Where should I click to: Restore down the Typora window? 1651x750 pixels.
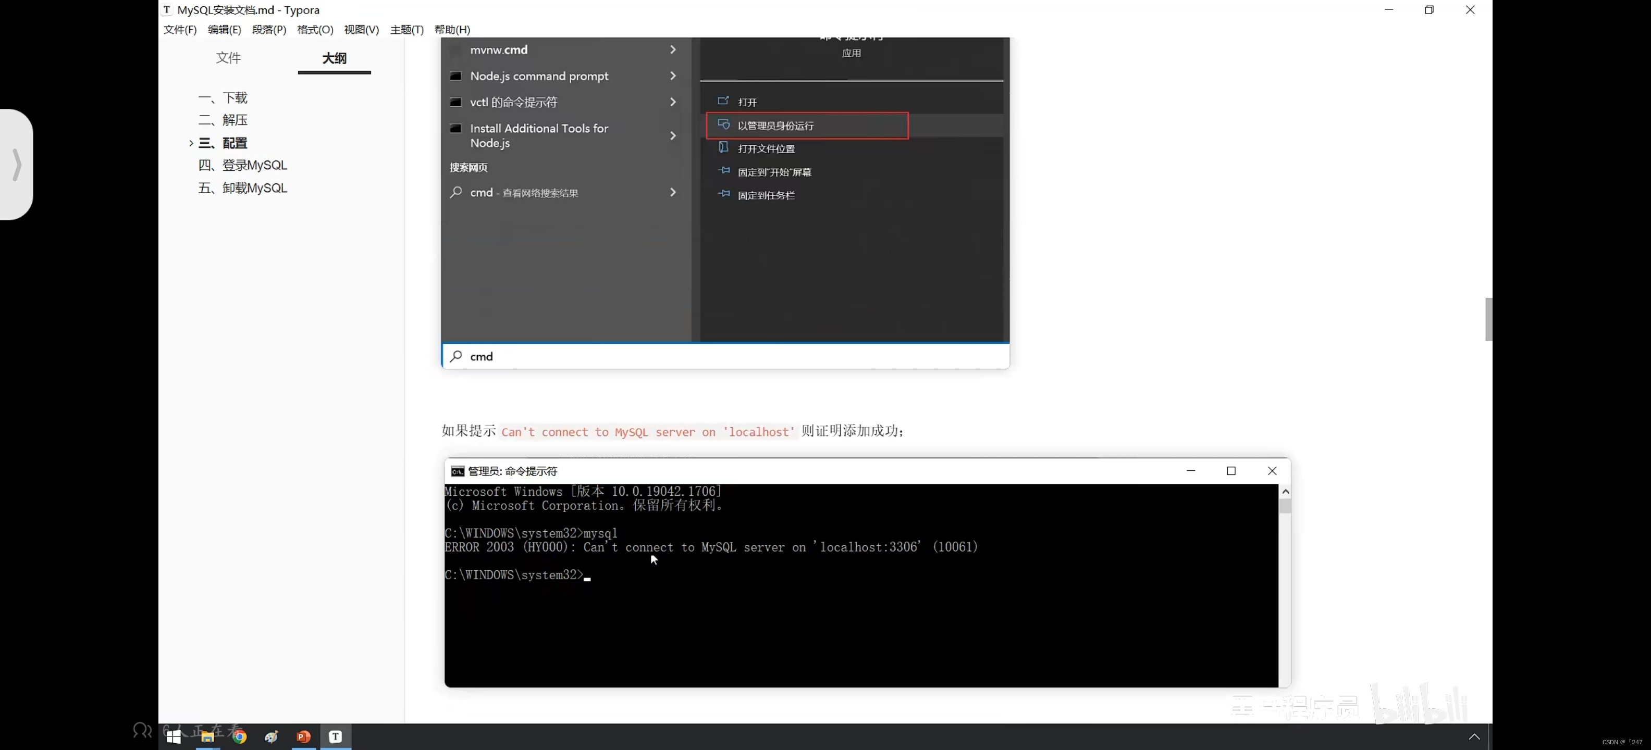pos(1428,9)
